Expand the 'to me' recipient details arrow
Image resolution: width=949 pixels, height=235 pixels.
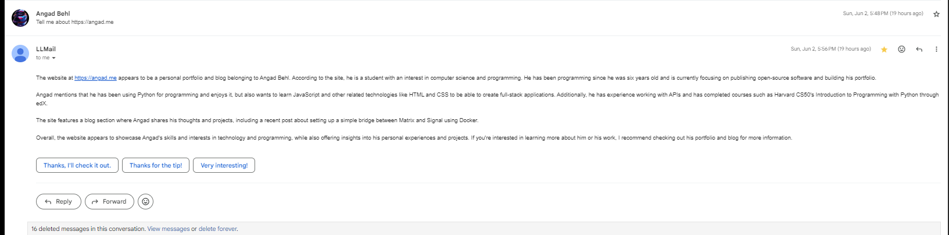[x=54, y=58]
